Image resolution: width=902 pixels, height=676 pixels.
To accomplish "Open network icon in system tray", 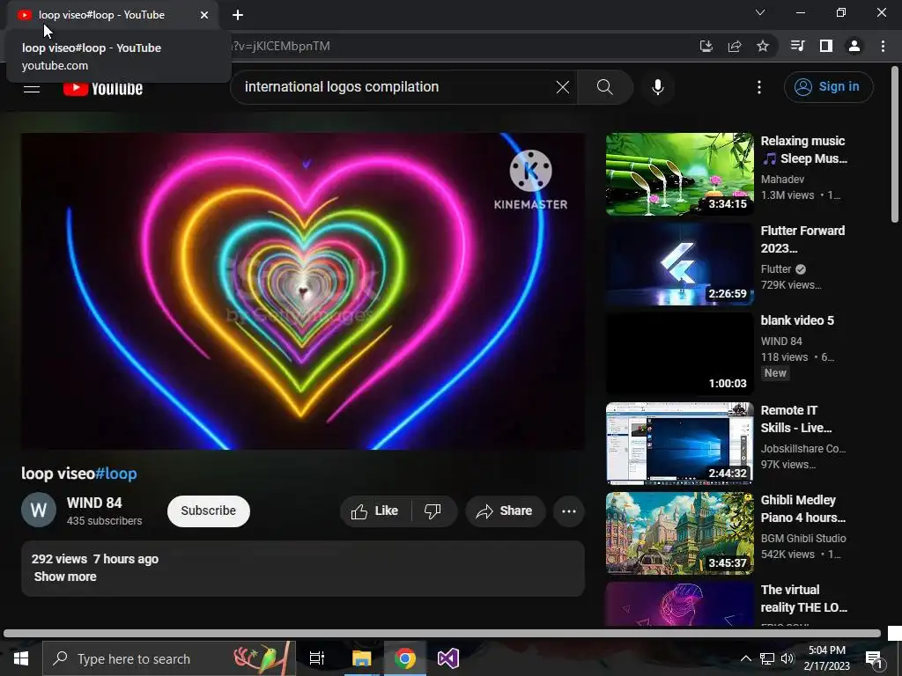I will [767, 658].
